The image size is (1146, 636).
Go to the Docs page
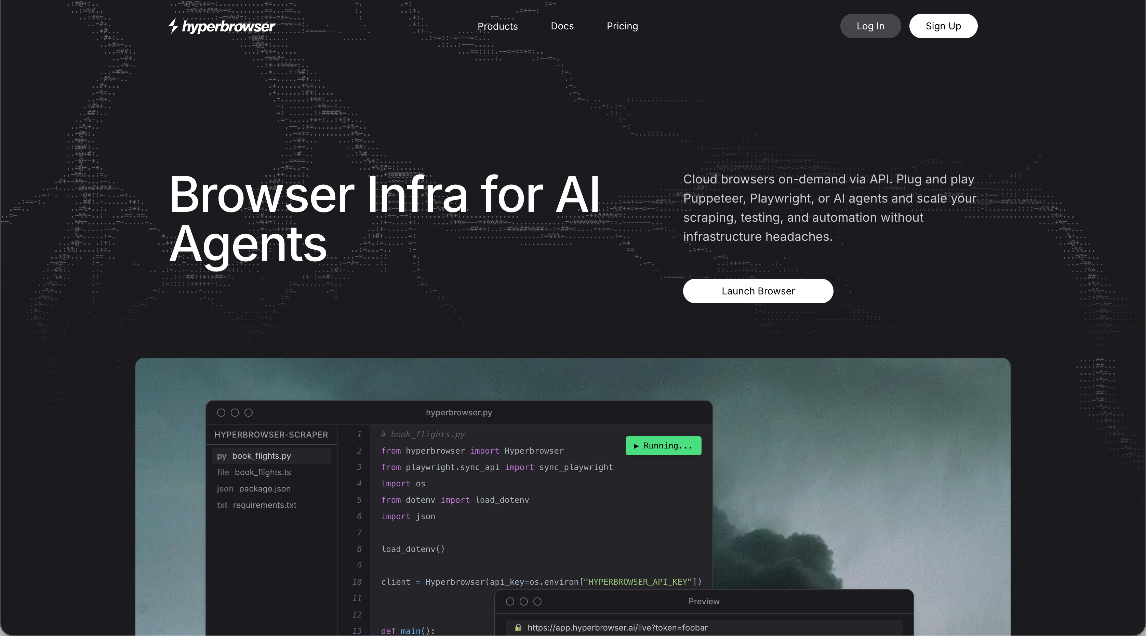(x=562, y=26)
